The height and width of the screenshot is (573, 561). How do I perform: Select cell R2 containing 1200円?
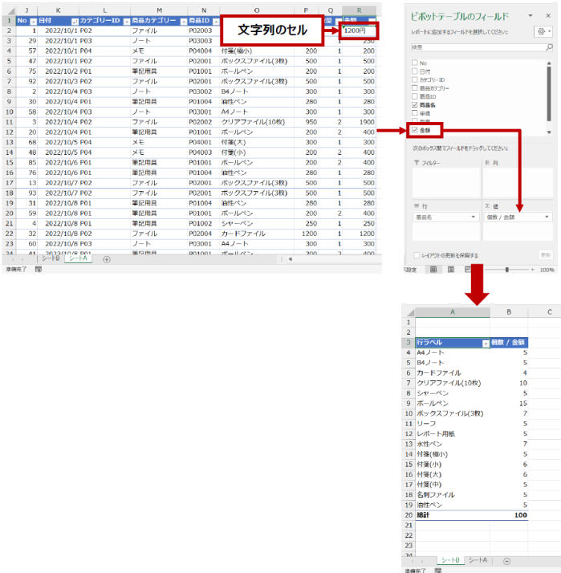click(358, 30)
